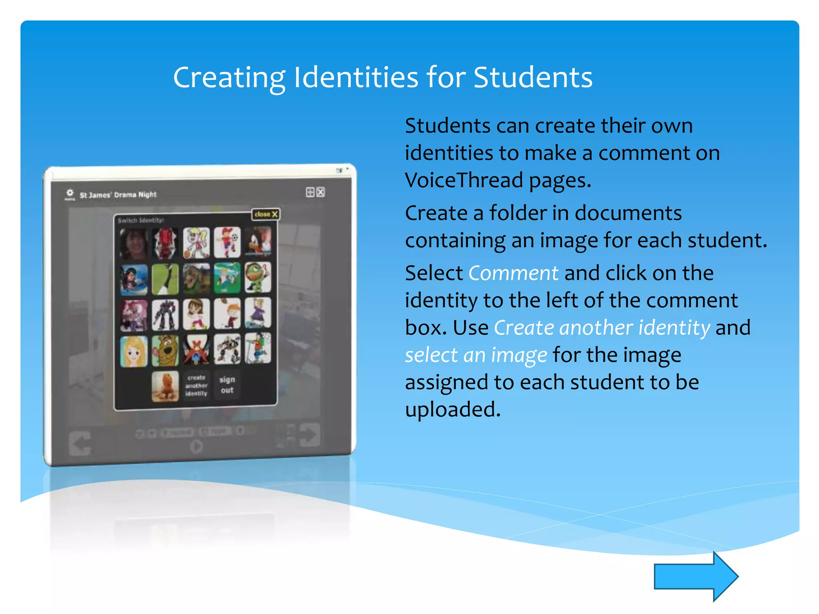Pick the T-rex dinosaur identity
The image size is (819, 614).
[196, 278]
